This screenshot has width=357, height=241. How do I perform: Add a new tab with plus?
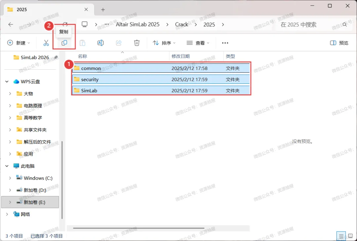(103, 10)
